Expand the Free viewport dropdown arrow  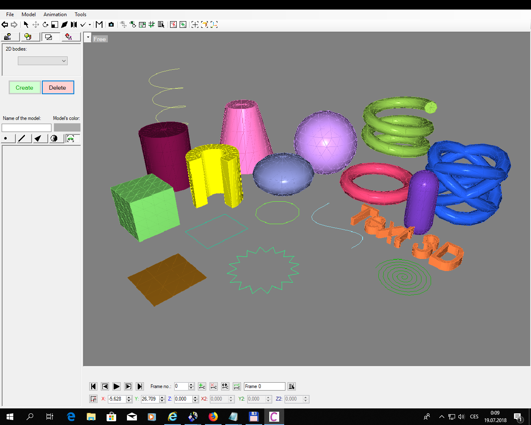(x=88, y=38)
